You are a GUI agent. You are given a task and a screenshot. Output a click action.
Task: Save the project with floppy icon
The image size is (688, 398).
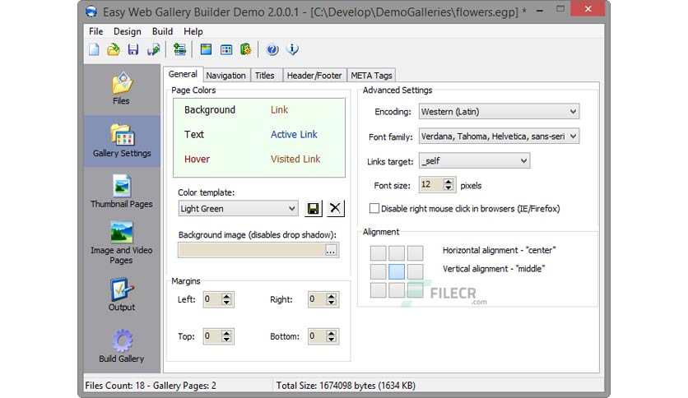[133, 49]
